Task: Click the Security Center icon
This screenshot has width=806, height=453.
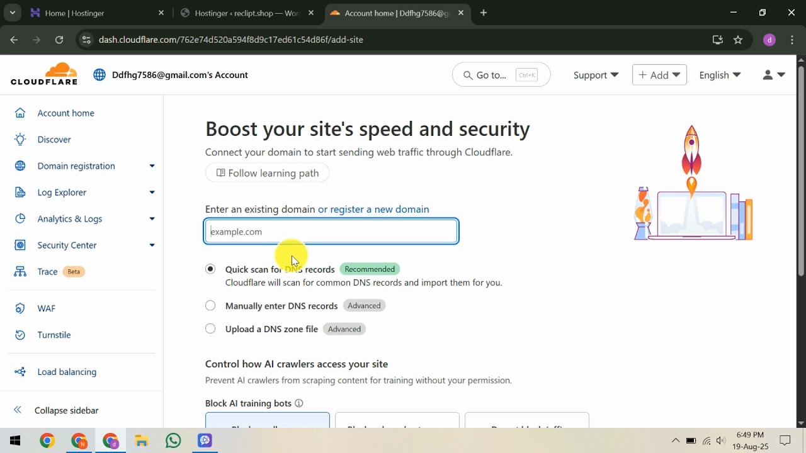Action: 20,245
